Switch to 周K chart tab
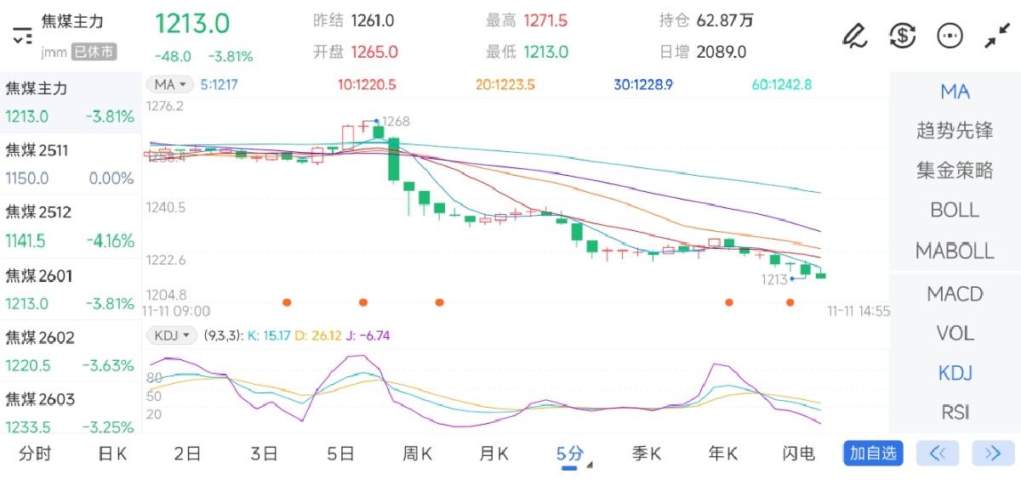This screenshot has width=1021, height=485. pyautogui.click(x=417, y=454)
